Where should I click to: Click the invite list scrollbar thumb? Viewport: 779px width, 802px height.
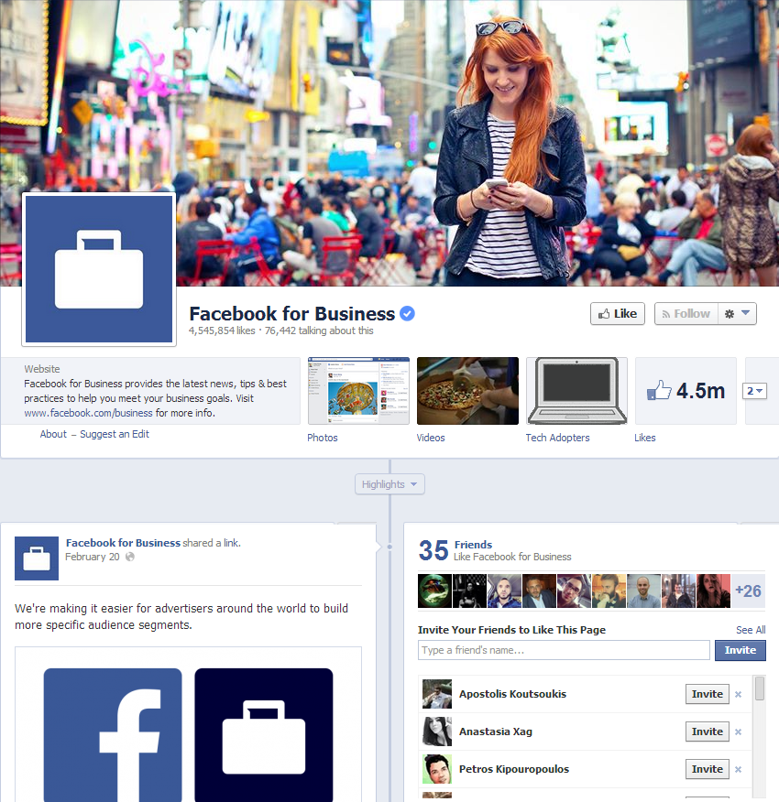coord(760,688)
